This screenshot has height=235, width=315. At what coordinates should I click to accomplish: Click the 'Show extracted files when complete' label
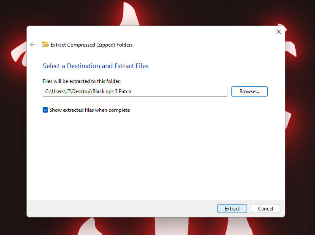coord(90,110)
